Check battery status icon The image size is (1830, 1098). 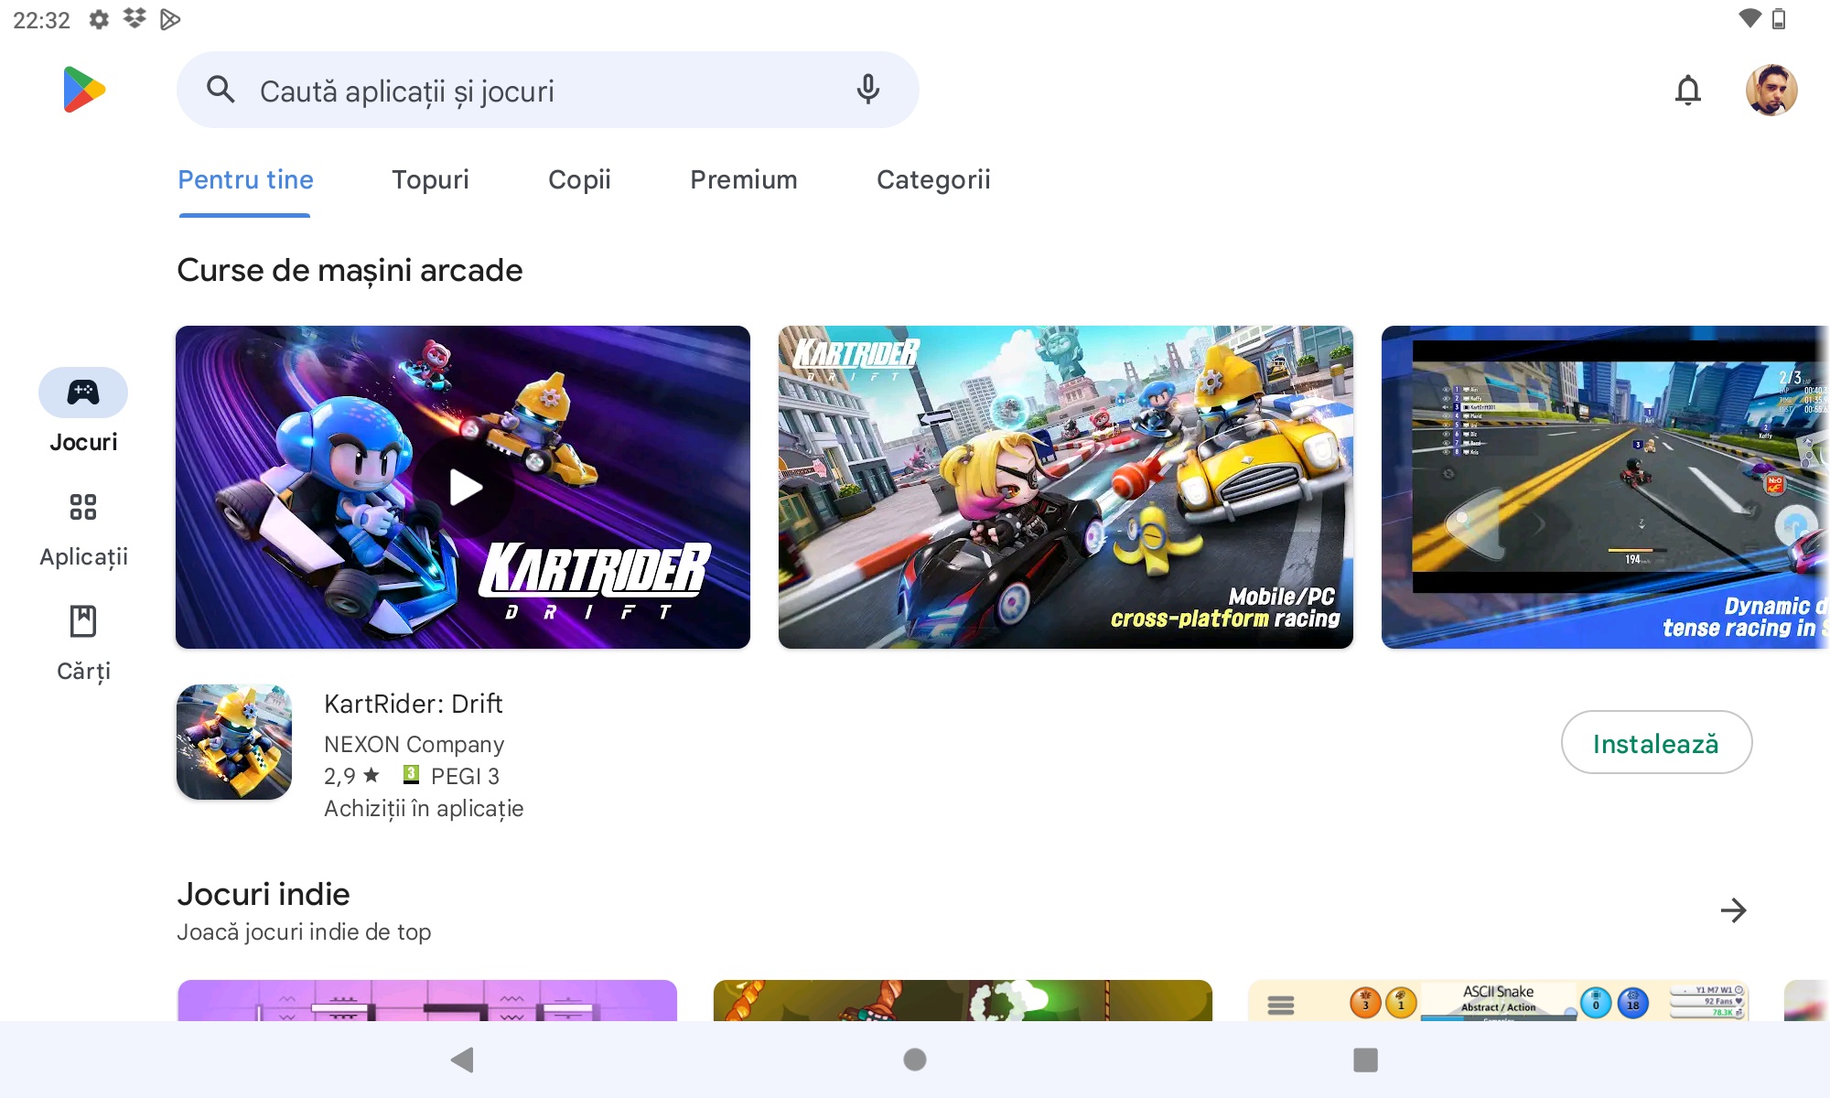pyautogui.click(x=1779, y=18)
